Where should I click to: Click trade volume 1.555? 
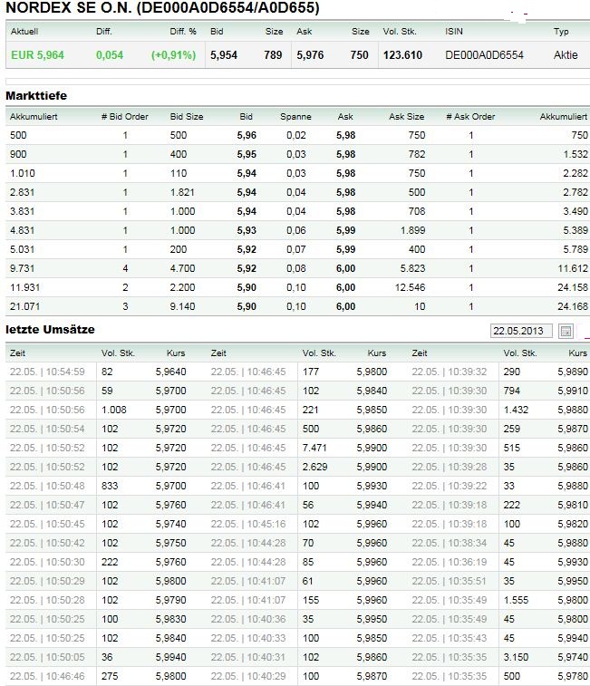coord(516,600)
